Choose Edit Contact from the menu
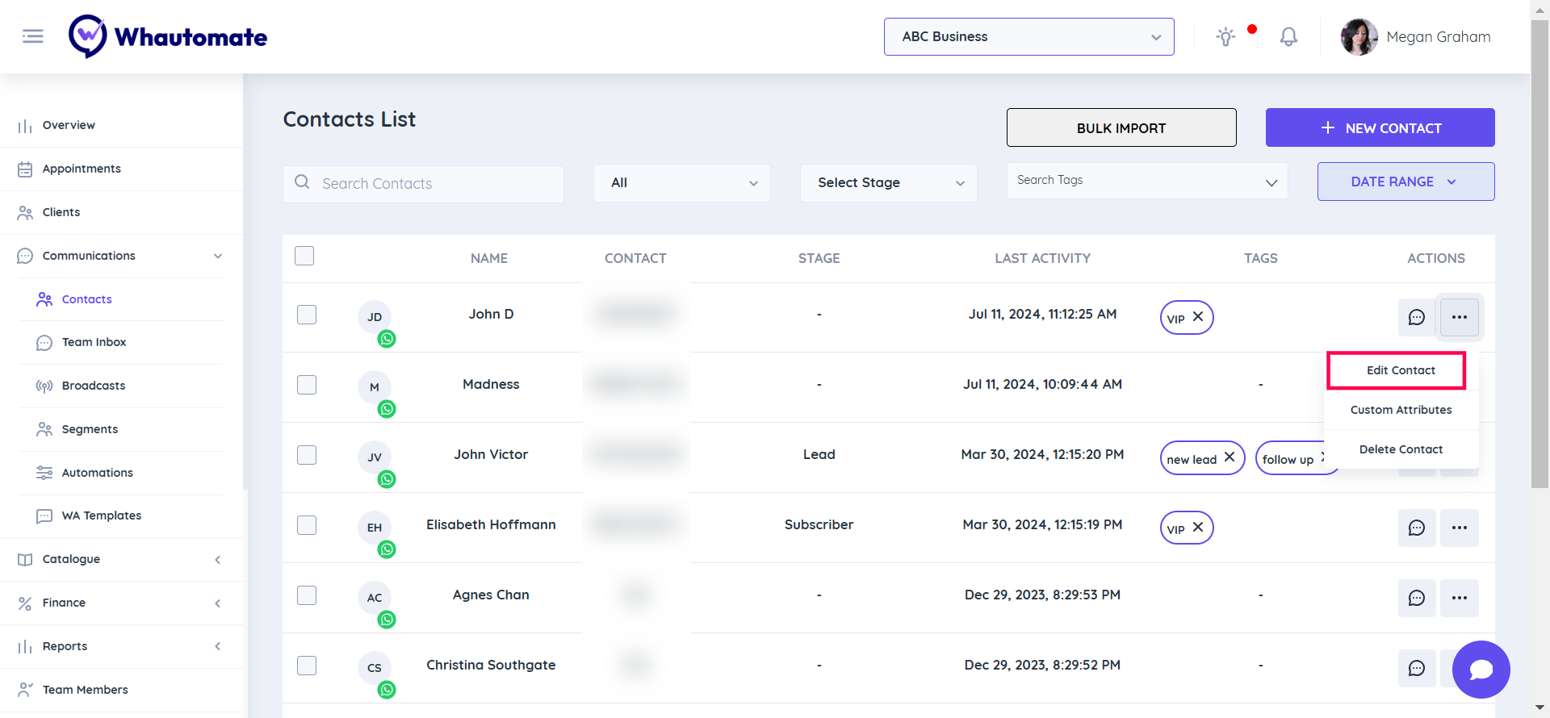The width and height of the screenshot is (1550, 718). coord(1400,370)
